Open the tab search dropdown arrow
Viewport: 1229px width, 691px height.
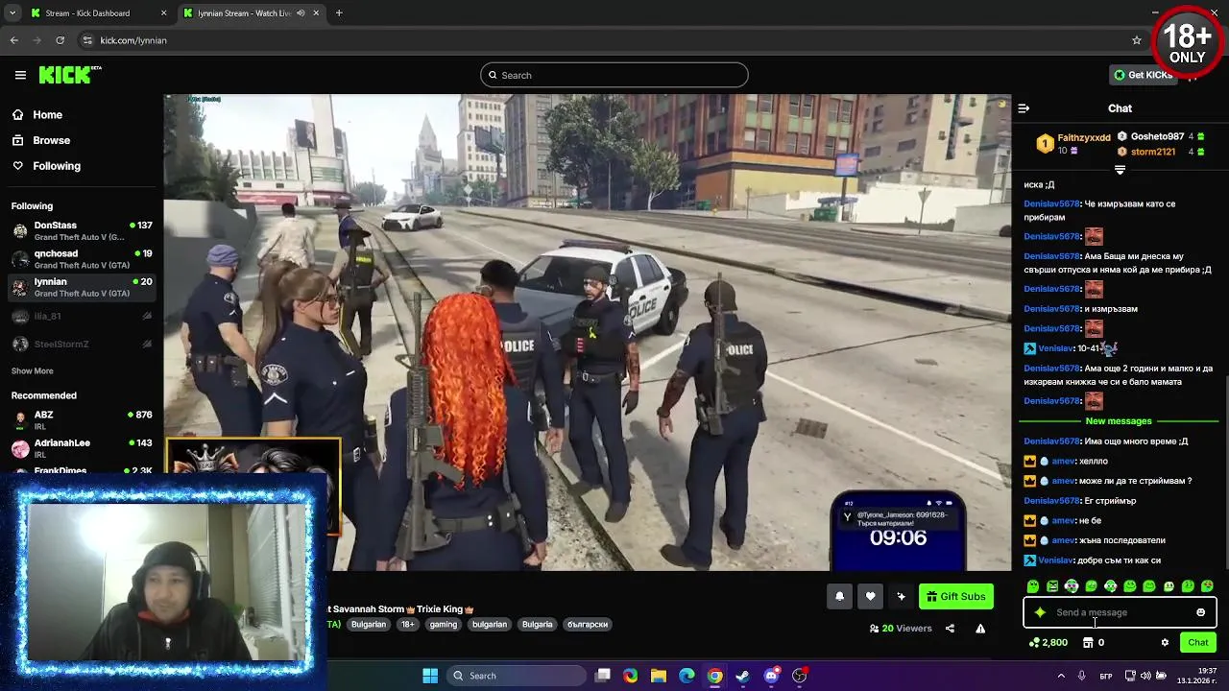coord(12,13)
